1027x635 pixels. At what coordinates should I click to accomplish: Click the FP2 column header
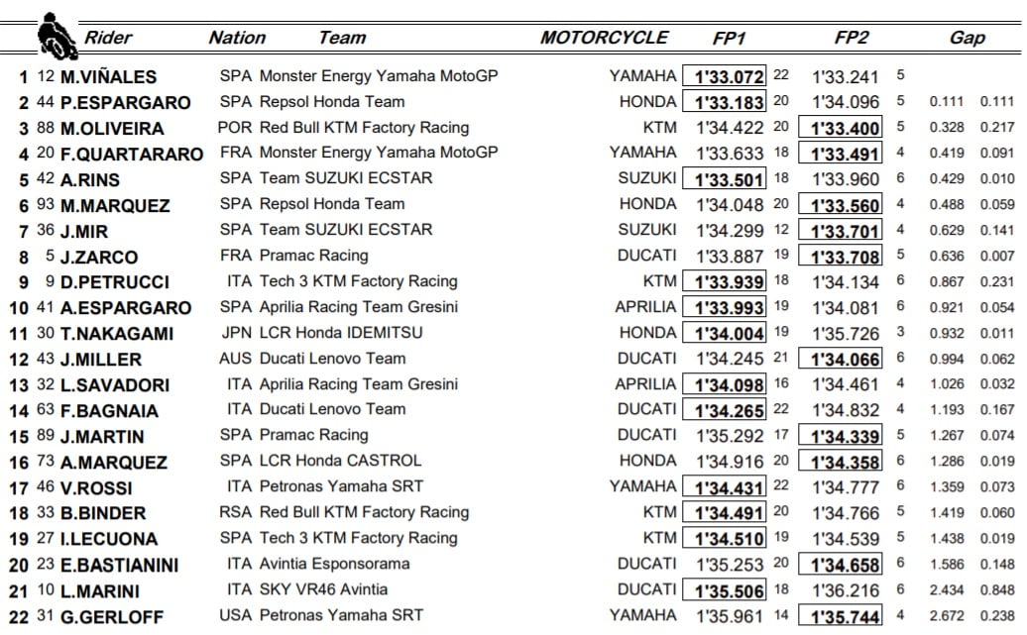(x=852, y=39)
